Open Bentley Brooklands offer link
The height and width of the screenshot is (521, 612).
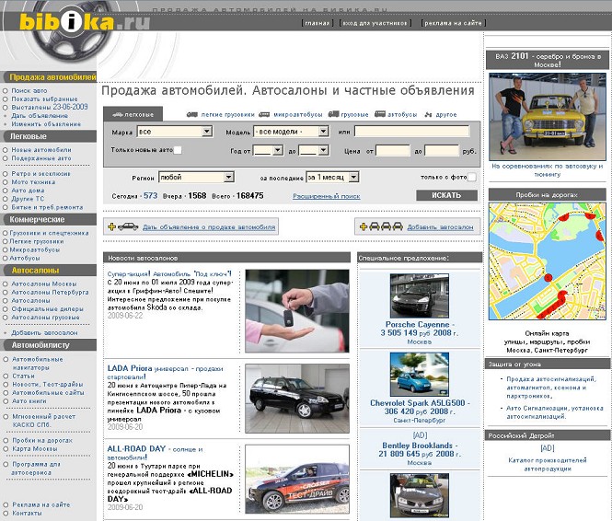pyautogui.click(x=419, y=449)
